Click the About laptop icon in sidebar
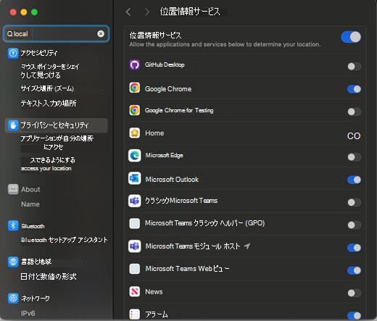The image size is (377, 321). 13,189
